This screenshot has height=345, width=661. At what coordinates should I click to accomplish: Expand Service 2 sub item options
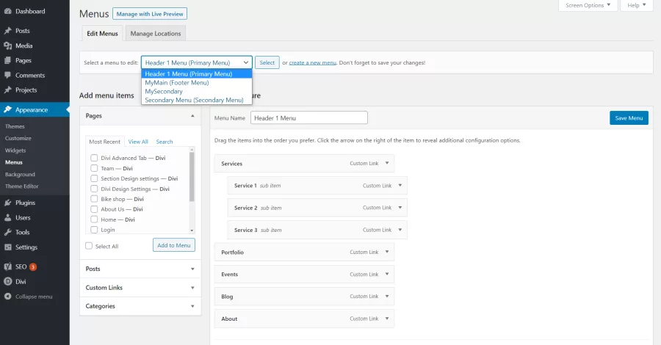click(400, 207)
